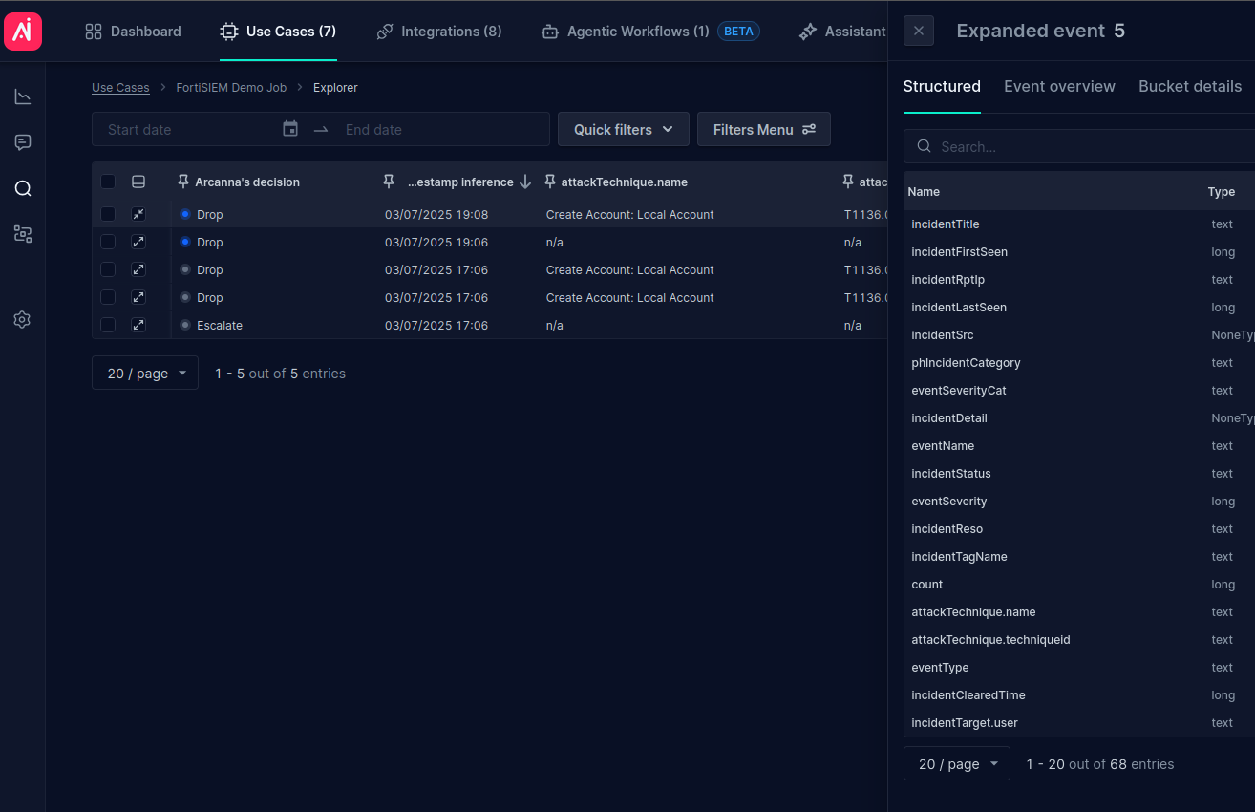This screenshot has width=1255, height=812.
Task: Click the calendar icon in date range
Action: 290,129
